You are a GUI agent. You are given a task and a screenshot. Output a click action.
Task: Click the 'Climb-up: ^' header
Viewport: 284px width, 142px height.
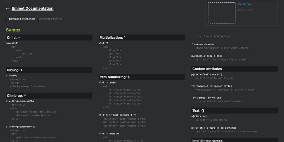[49, 95]
